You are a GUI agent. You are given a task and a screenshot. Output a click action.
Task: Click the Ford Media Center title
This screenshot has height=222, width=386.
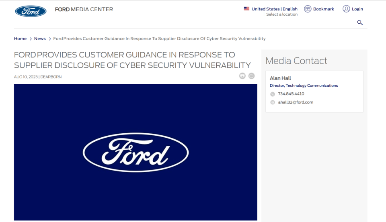point(84,9)
